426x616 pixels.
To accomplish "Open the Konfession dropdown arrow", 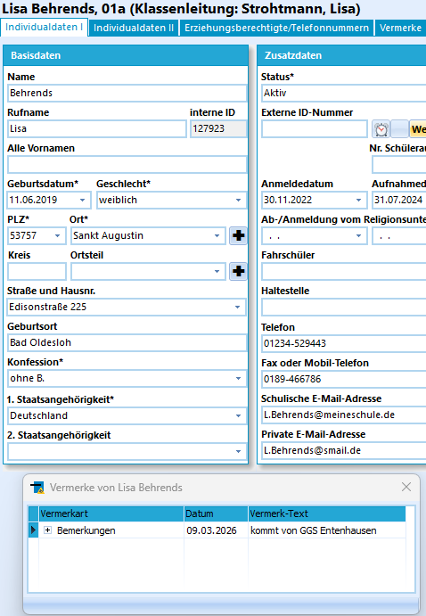I will pyautogui.click(x=238, y=378).
